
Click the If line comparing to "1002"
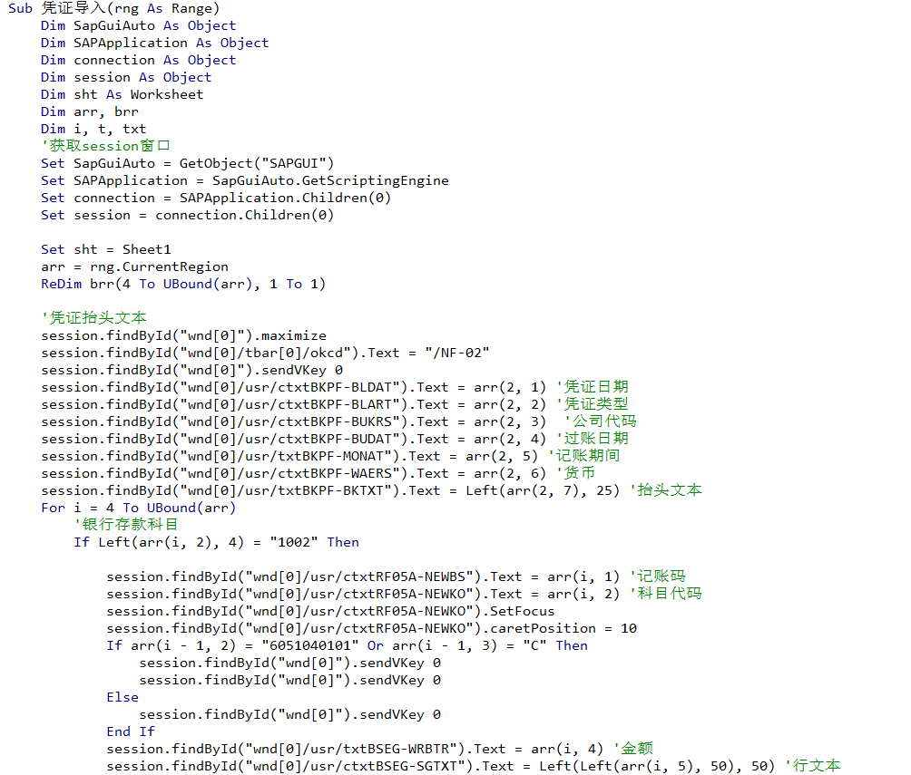click(x=216, y=543)
